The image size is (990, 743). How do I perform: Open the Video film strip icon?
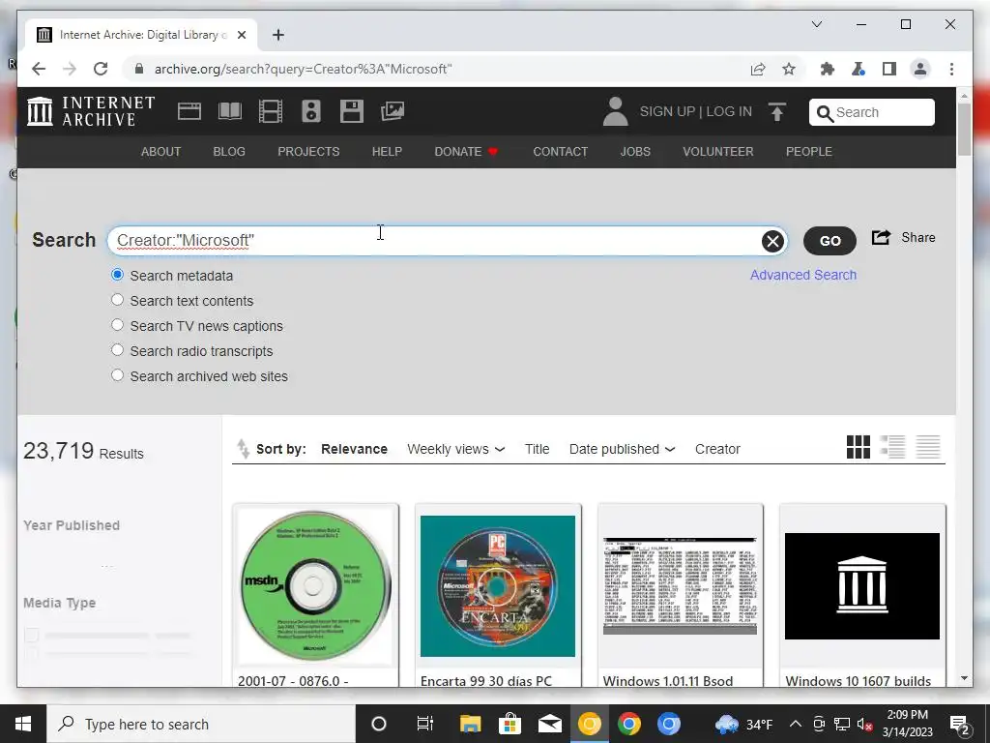pos(271,111)
